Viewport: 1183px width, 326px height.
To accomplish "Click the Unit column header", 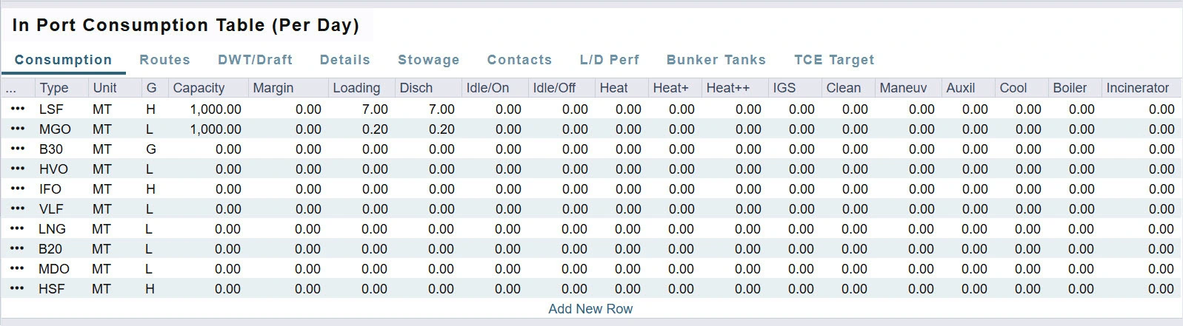I will (115, 88).
